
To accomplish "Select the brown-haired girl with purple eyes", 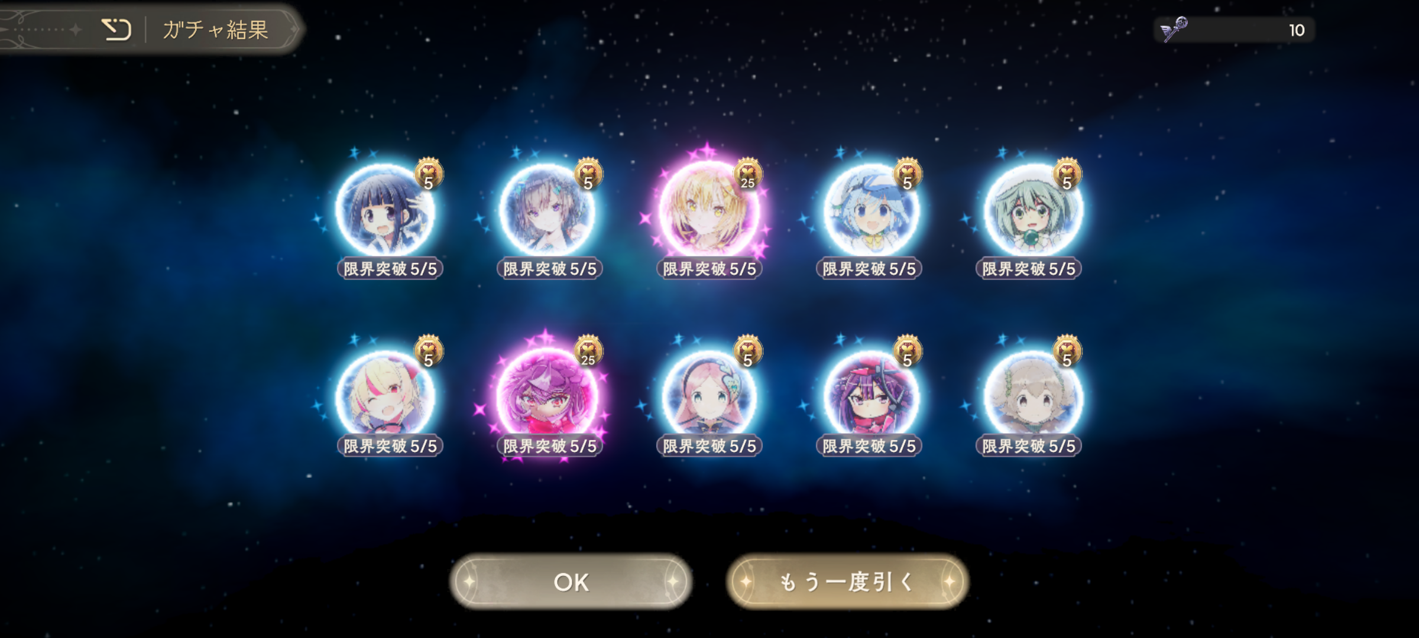I will (547, 210).
